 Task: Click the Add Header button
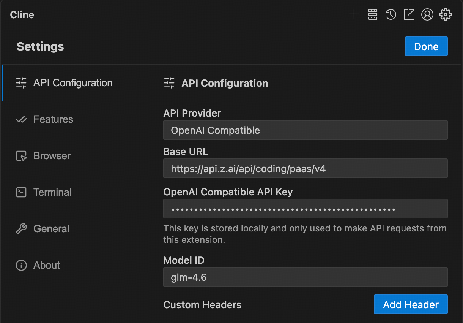[x=411, y=305]
